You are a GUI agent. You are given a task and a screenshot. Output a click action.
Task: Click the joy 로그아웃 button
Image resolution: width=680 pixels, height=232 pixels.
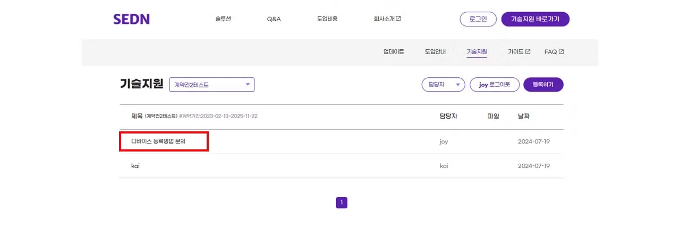(x=494, y=85)
